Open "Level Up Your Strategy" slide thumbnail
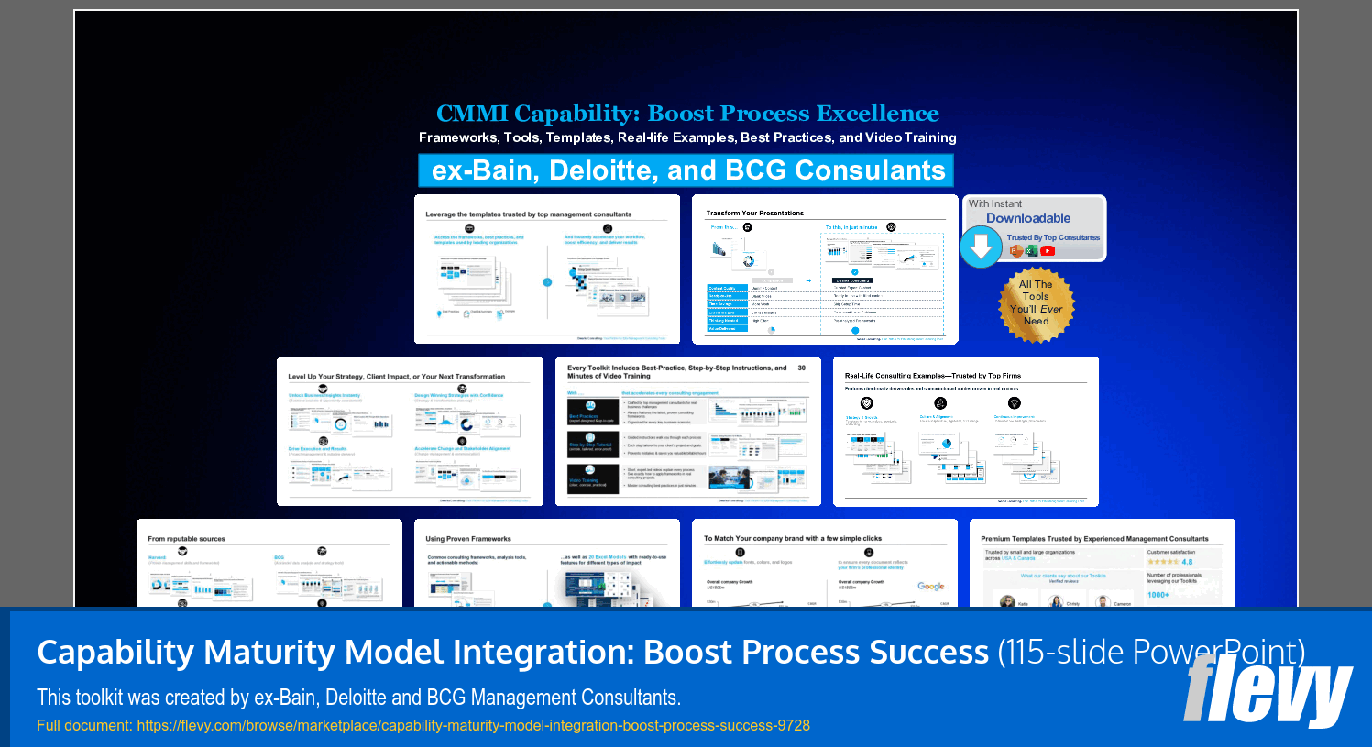This screenshot has height=747, width=1372. [410, 431]
